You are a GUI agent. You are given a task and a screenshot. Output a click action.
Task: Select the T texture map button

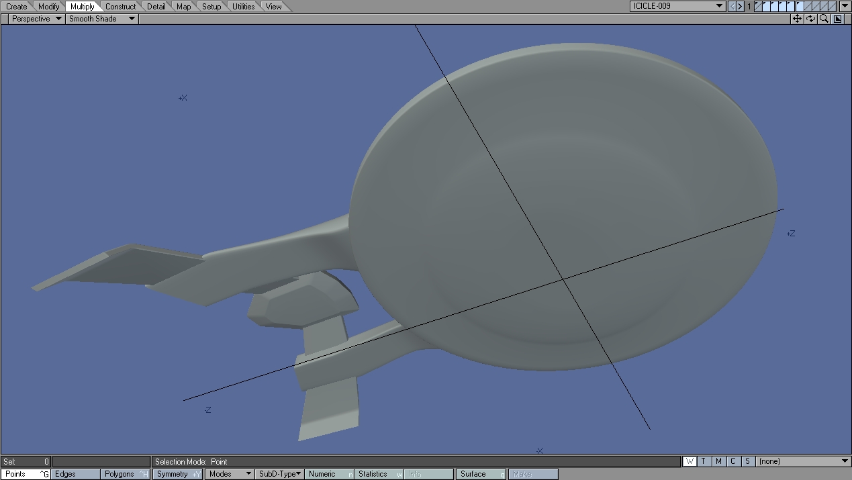(x=704, y=461)
